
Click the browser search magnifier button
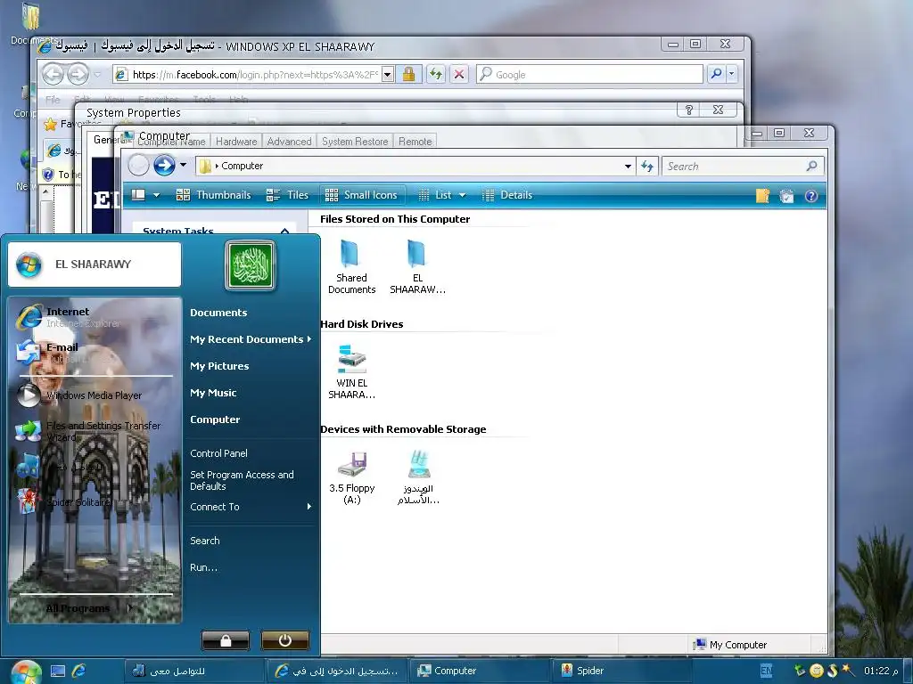tap(716, 74)
